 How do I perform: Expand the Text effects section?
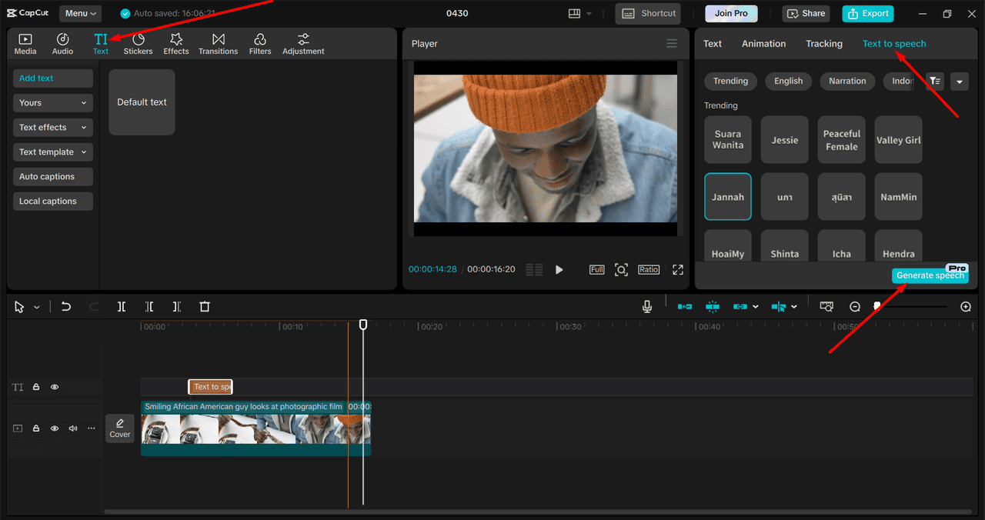(52, 128)
